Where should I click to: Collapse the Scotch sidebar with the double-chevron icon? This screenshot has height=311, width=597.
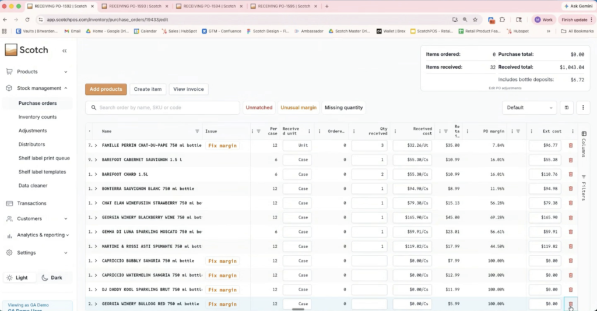tap(64, 51)
